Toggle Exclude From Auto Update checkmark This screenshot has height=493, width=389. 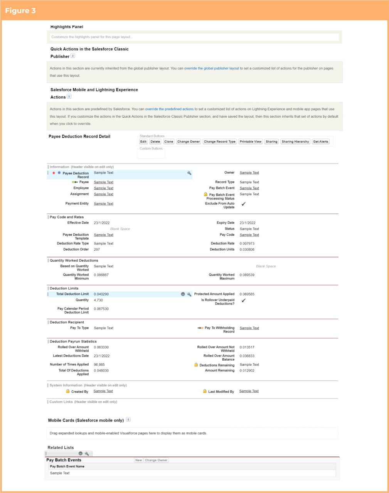point(243,204)
